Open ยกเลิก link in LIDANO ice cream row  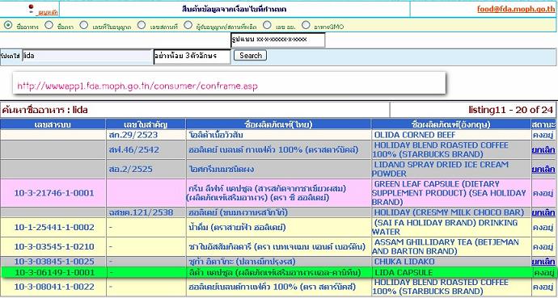coord(543,170)
